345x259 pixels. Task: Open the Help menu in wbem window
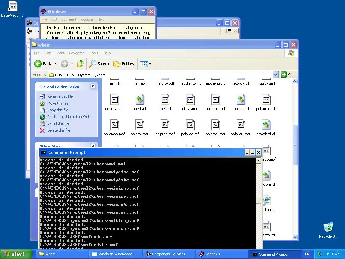click(x=107, y=53)
